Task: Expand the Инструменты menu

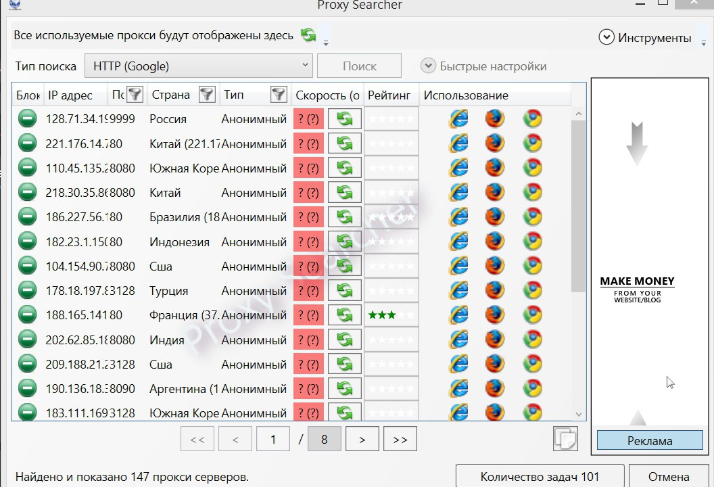Action: tap(606, 37)
